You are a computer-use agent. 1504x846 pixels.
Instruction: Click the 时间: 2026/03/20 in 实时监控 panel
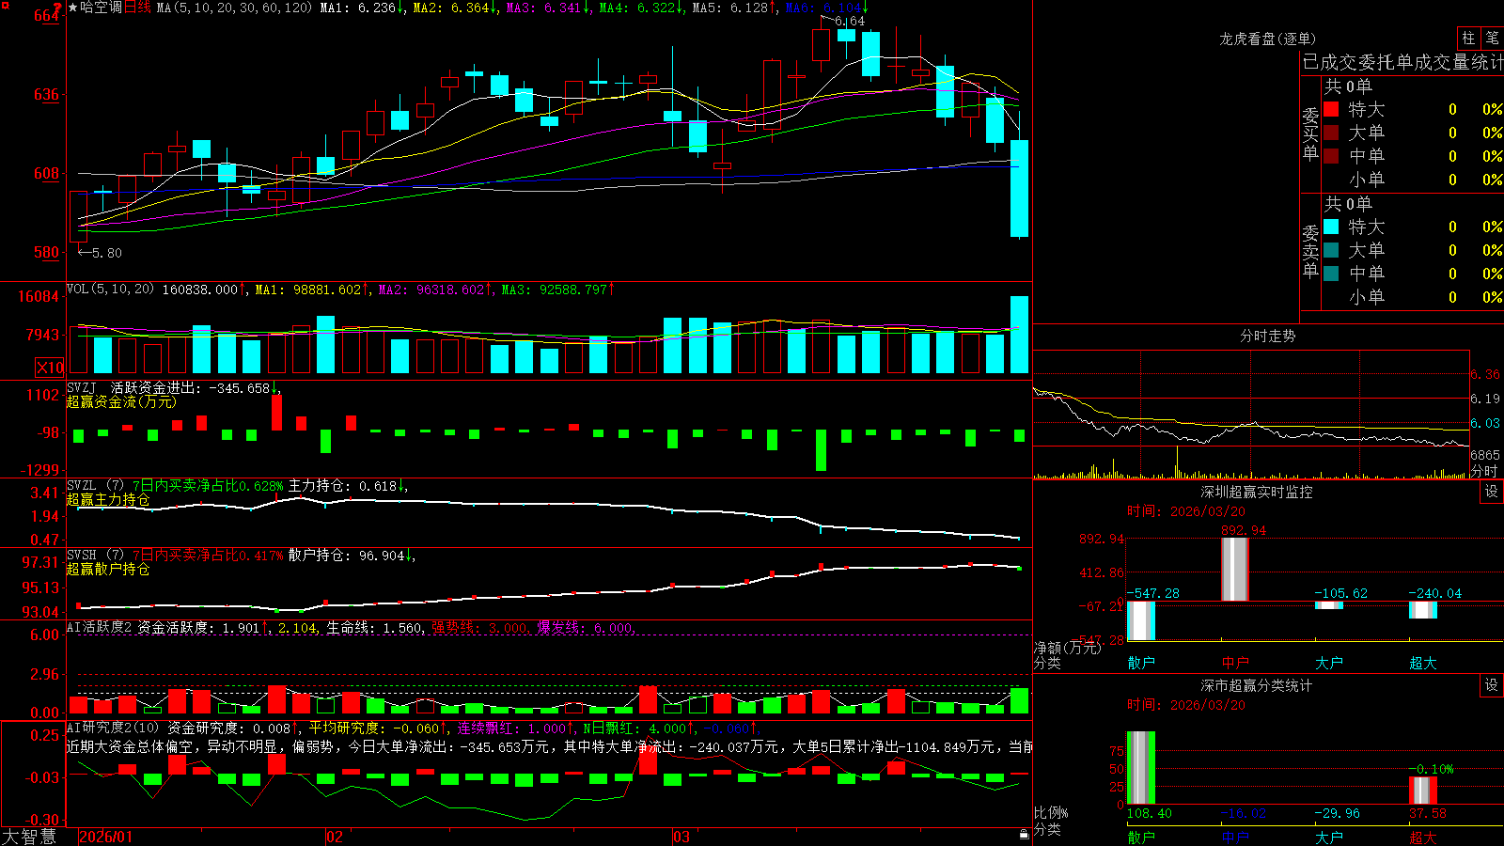(1186, 511)
